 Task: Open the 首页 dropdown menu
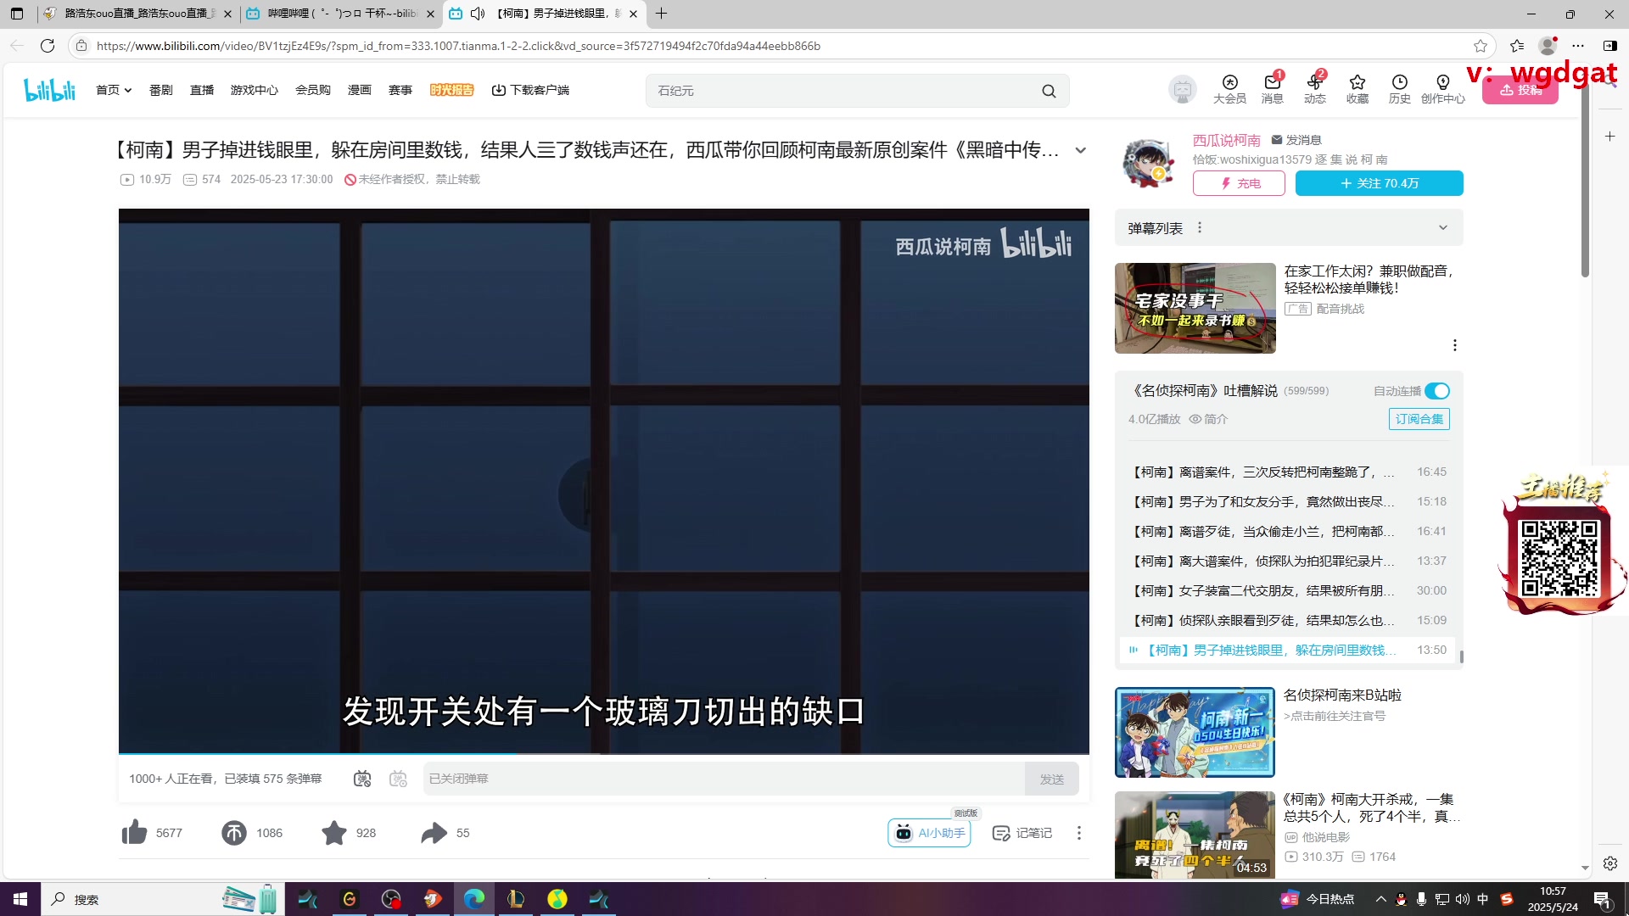[114, 90]
